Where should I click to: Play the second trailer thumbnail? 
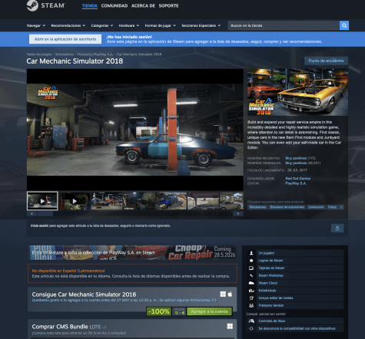pyautogui.click(x=75, y=201)
